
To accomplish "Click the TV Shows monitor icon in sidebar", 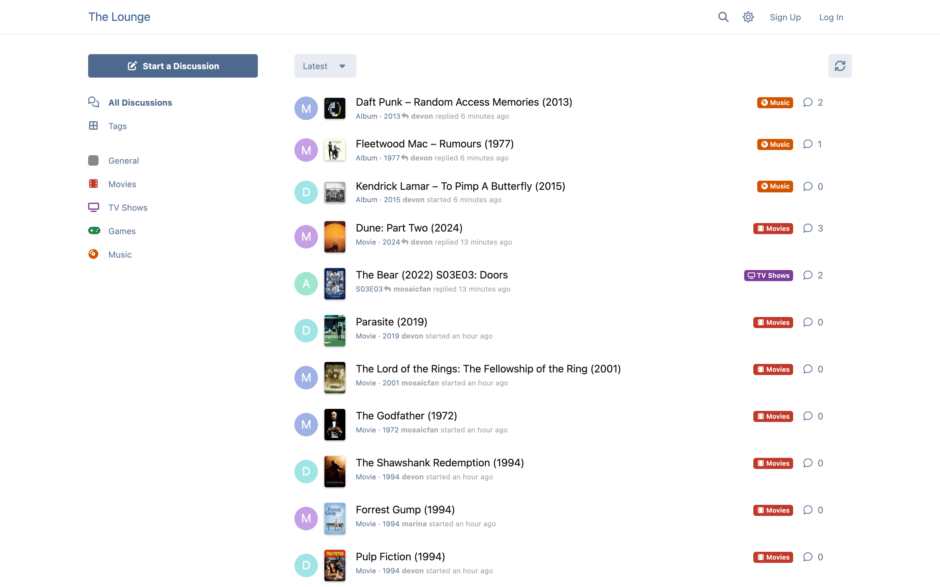I will pos(94,207).
